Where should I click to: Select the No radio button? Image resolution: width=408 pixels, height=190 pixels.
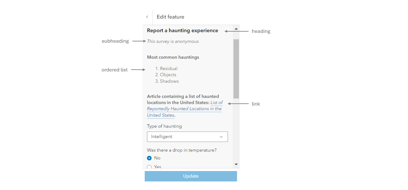click(149, 158)
